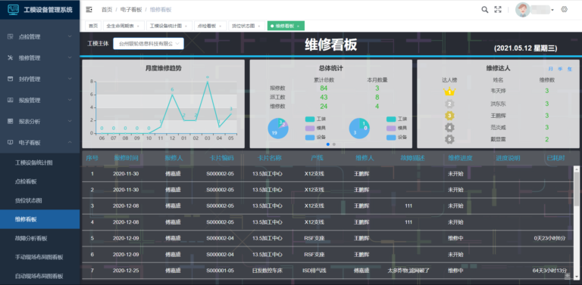Open the 工模主体 company dropdown

[149, 44]
